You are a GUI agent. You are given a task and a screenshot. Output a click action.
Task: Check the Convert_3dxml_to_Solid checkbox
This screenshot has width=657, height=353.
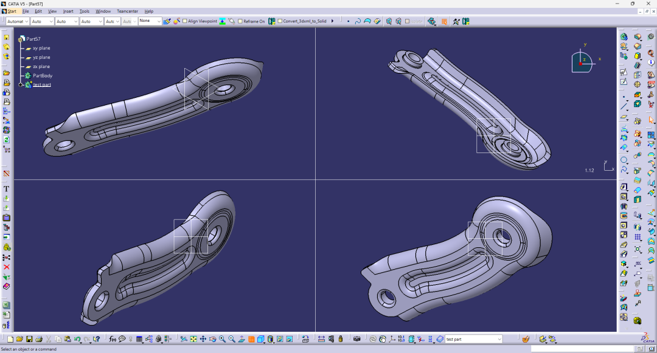pos(280,21)
